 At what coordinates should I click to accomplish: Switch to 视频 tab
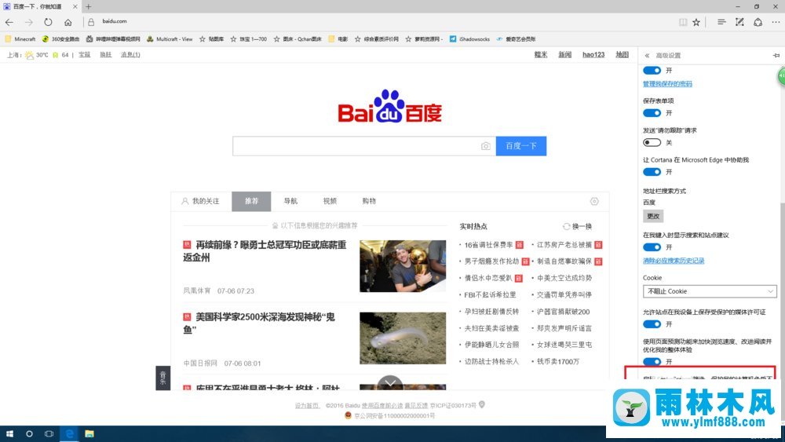coord(330,201)
